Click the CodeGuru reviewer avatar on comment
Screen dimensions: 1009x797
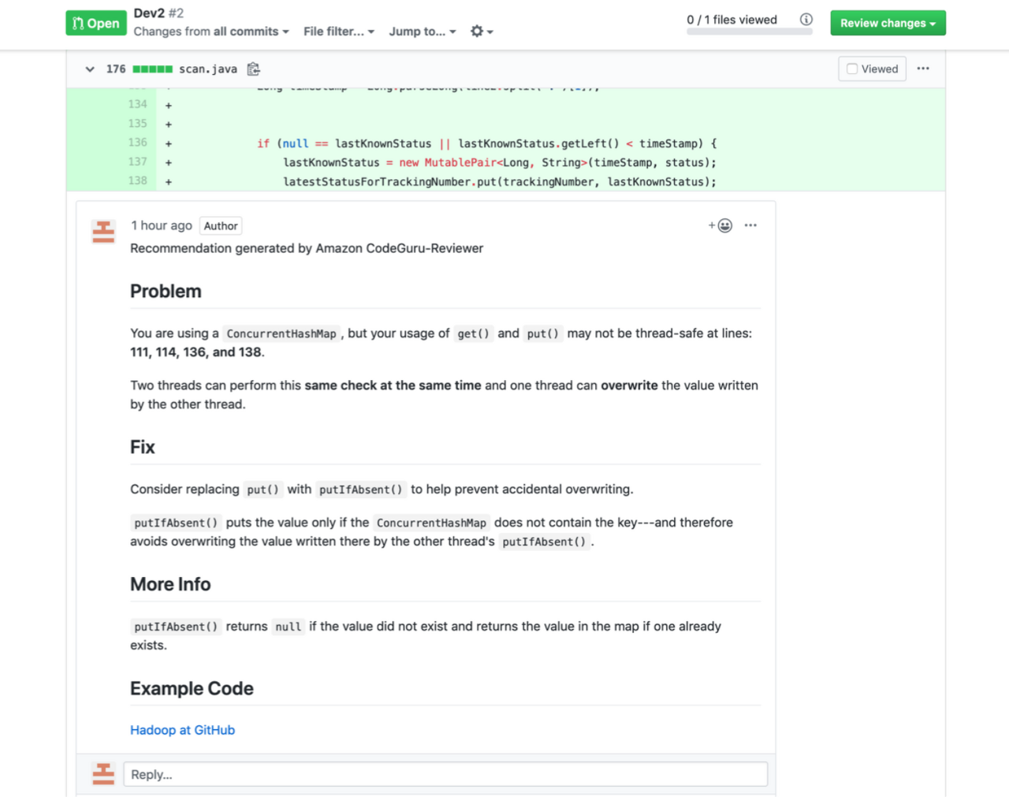tap(103, 232)
